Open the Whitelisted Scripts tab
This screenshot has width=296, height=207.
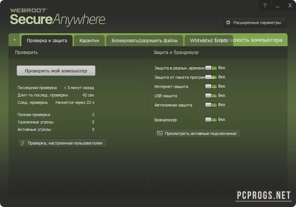click(209, 41)
